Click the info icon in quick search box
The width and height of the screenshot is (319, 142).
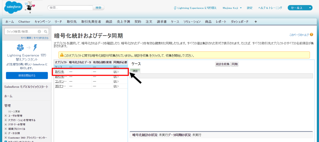39,31
